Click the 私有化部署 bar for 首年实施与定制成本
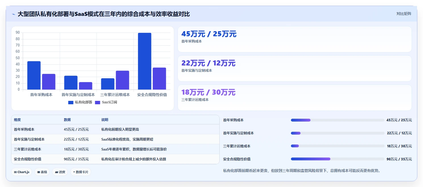Screen dimensions: 423x187 pos(71,83)
